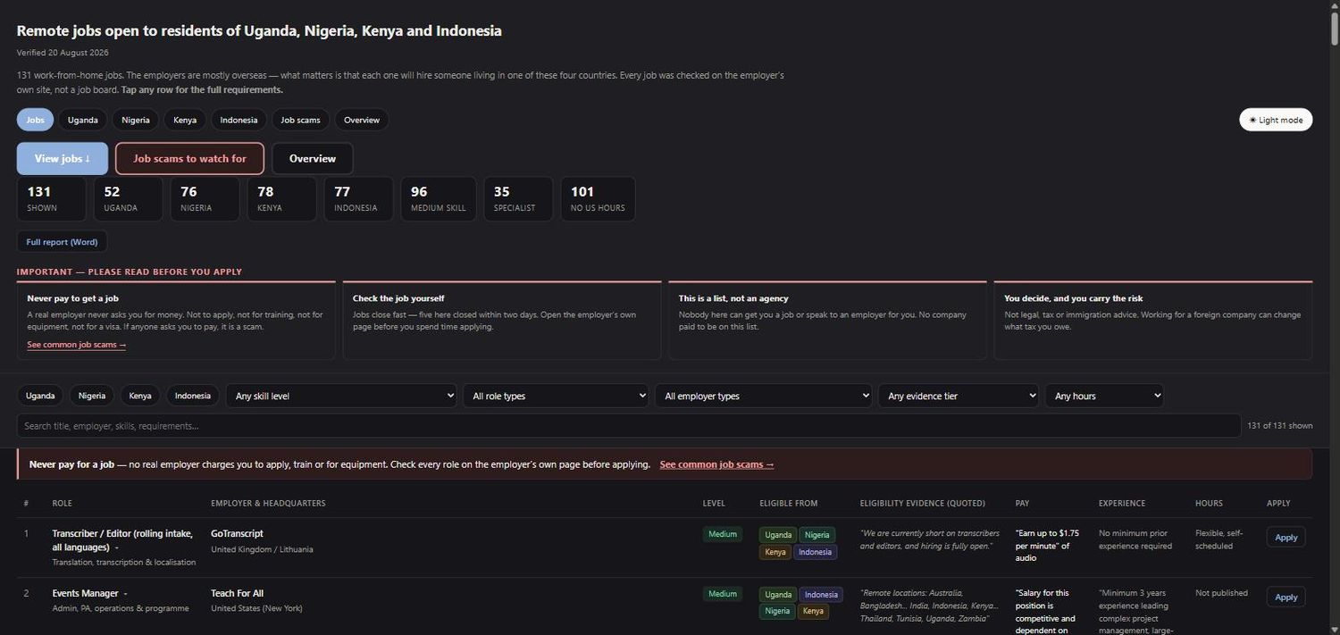Screen dimensions: 1340x635
Task: Select the 76 Nigeria stat card
Action: tap(205, 199)
